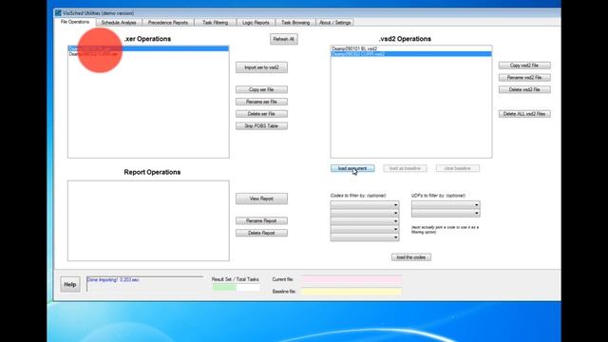Viewport: 608px width, 342px height.
Task: Click the Delete Report button
Action: [261, 233]
